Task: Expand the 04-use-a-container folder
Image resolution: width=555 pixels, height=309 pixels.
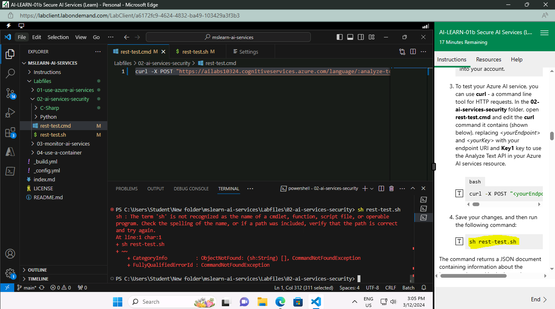Action: coord(64,152)
